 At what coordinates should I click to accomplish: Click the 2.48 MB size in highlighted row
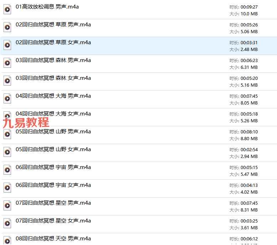pyautogui.click(x=249, y=50)
